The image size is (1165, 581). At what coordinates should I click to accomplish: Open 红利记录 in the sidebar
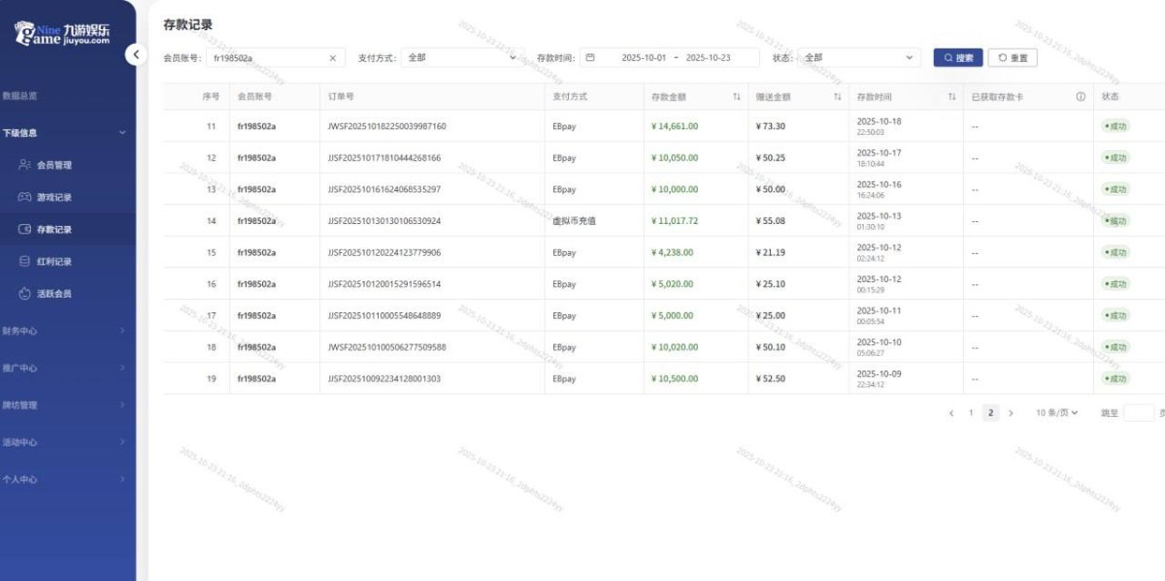click(53, 261)
